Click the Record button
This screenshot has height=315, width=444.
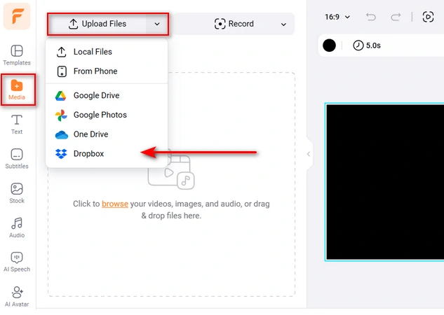234,24
